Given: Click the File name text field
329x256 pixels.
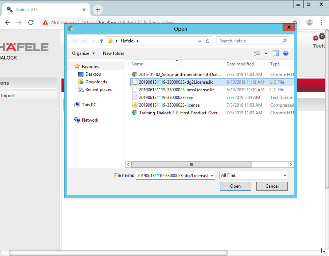Looking at the screenshot, I should pos(173,175).
